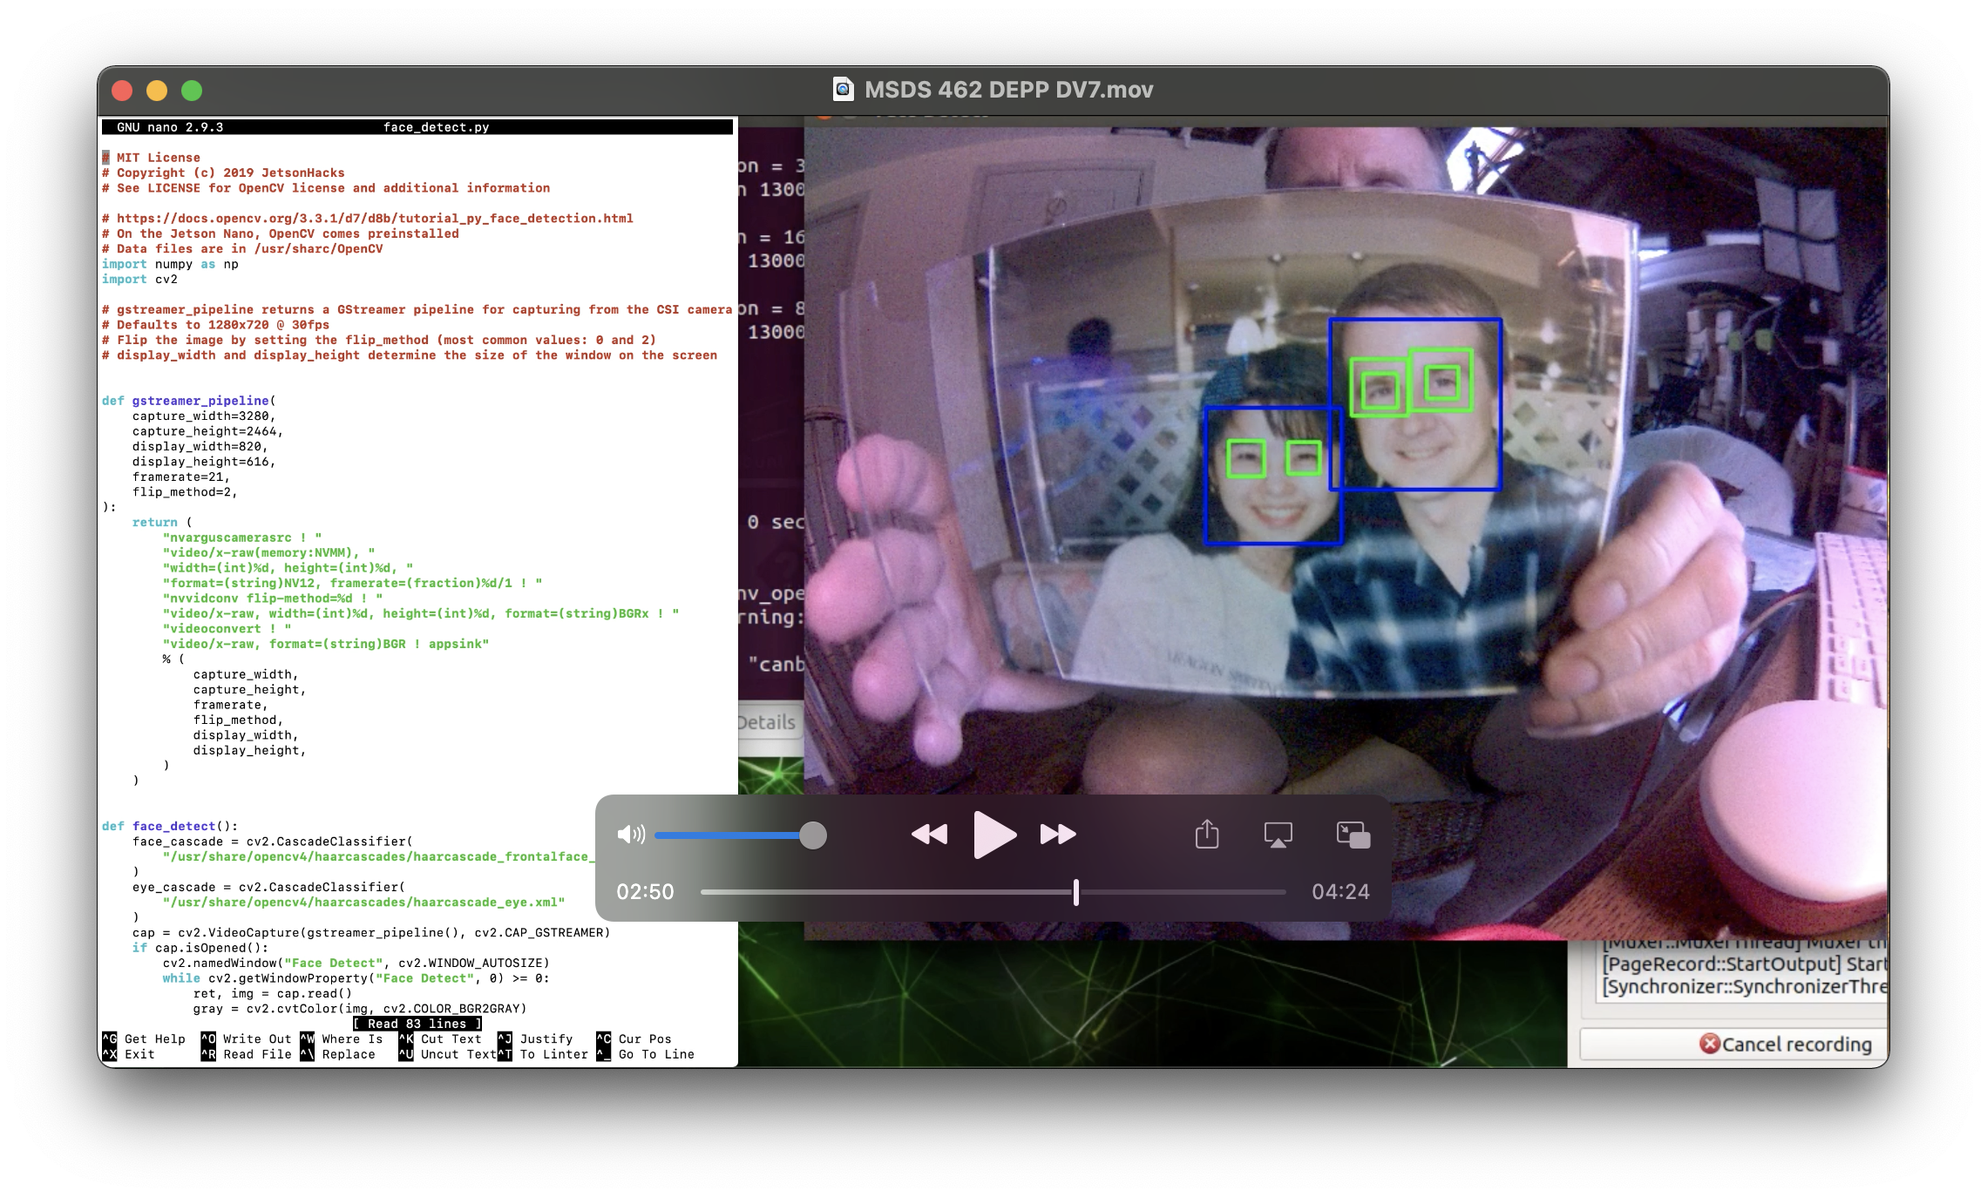Fast-forward the video playback

1058,835
